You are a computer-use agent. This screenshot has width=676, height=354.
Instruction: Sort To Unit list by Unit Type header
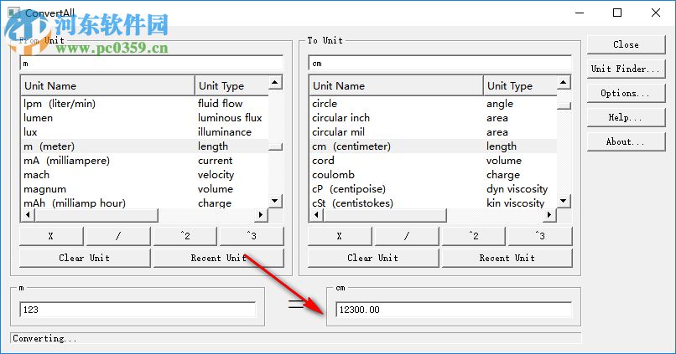(520, 86)
